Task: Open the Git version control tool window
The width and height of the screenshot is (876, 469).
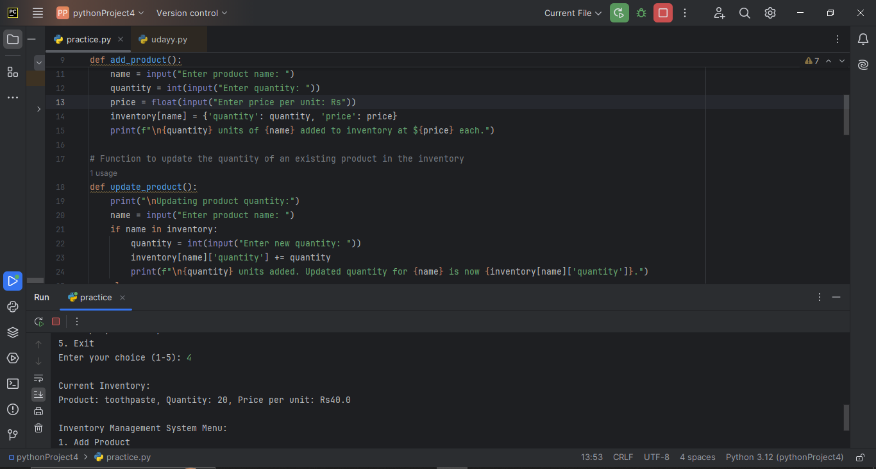Action: point(13,435)
